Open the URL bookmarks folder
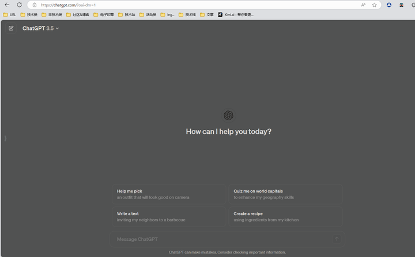 [10, 14]
